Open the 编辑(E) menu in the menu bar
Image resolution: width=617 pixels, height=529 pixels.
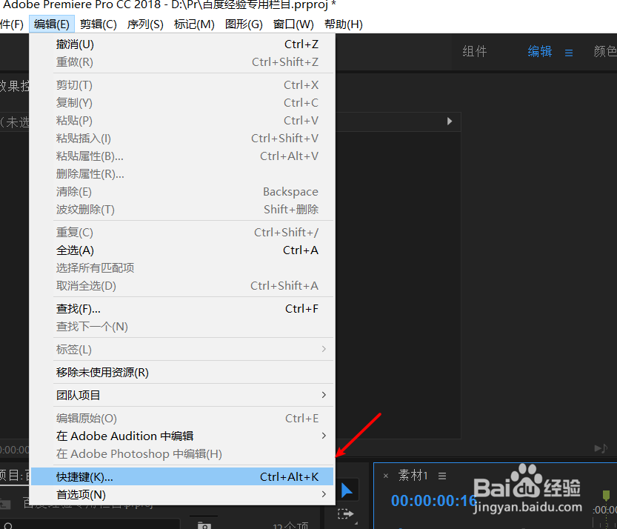click(52, 24)
